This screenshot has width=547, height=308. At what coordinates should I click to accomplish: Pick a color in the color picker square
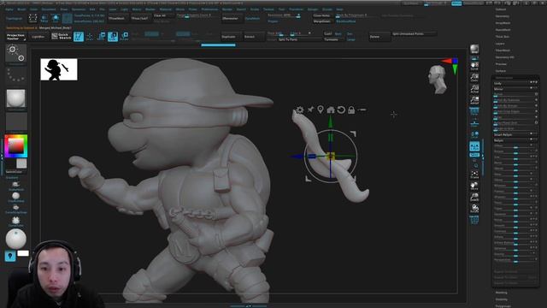tap(16, 146)
